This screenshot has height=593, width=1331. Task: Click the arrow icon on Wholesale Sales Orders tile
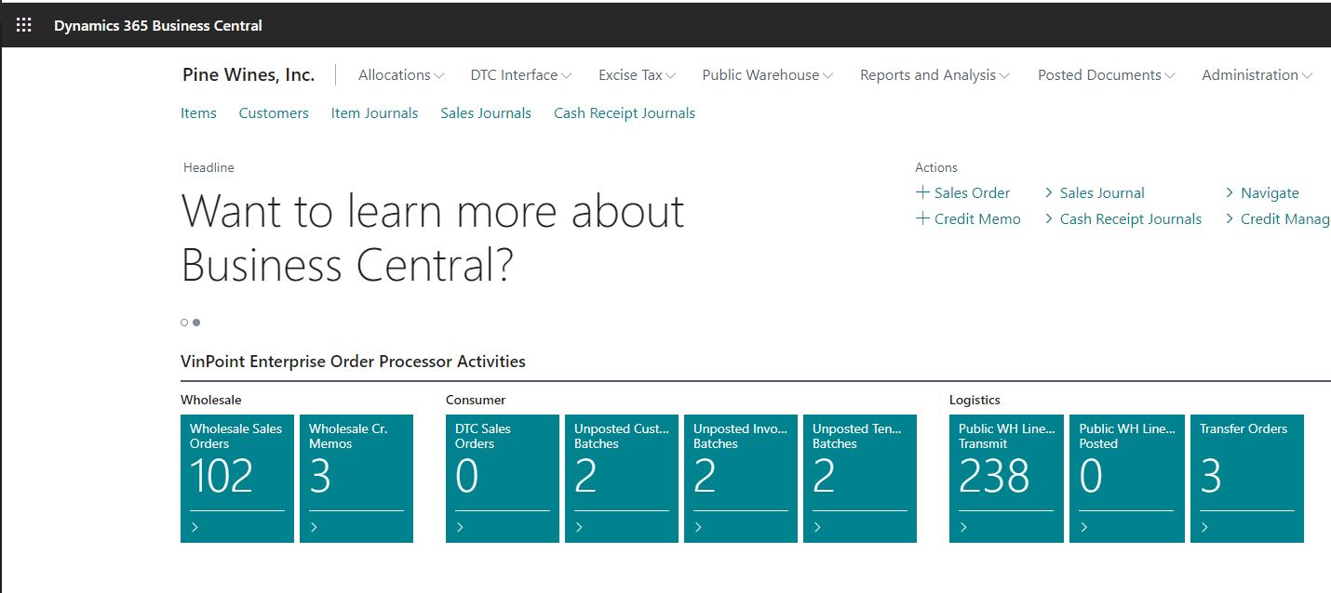click(x=195, y=527)
